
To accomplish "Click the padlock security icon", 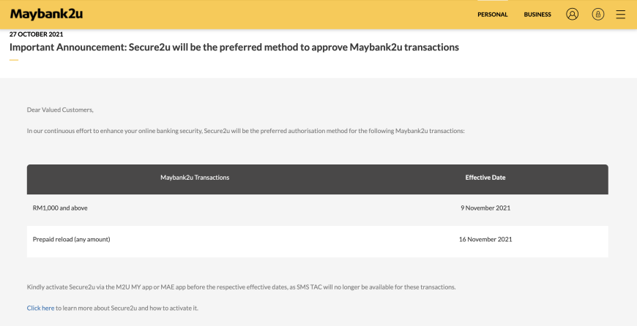I will tap(597, 14).
